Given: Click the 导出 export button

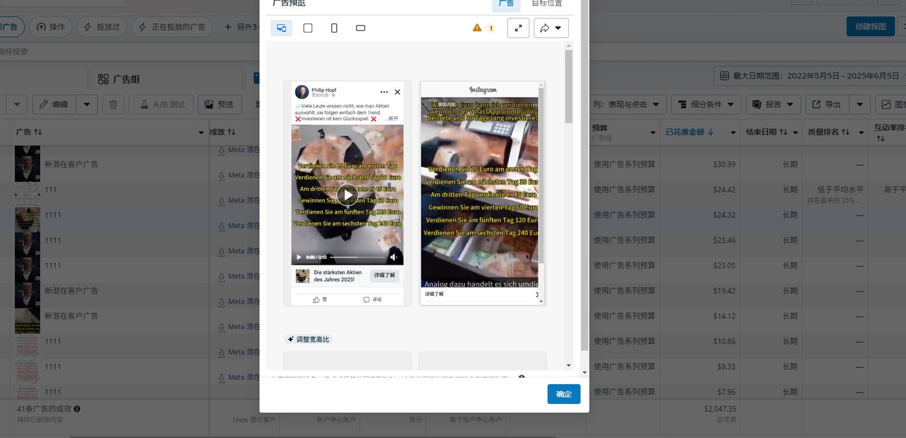Looking at the screenshot, I should pyautogui.click(x=827, y=105).
